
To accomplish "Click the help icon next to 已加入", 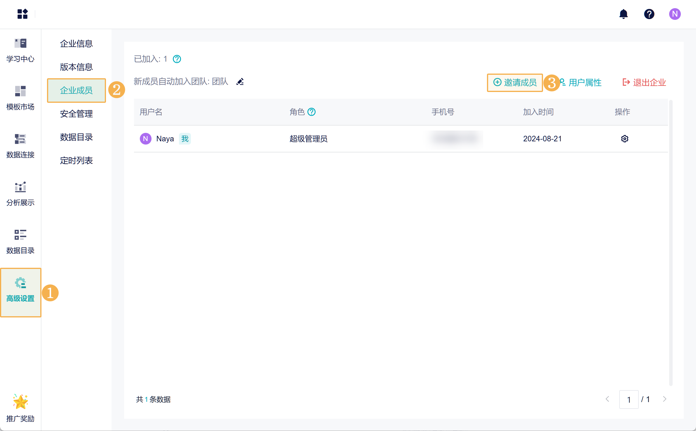I will (x=177, y=59).
